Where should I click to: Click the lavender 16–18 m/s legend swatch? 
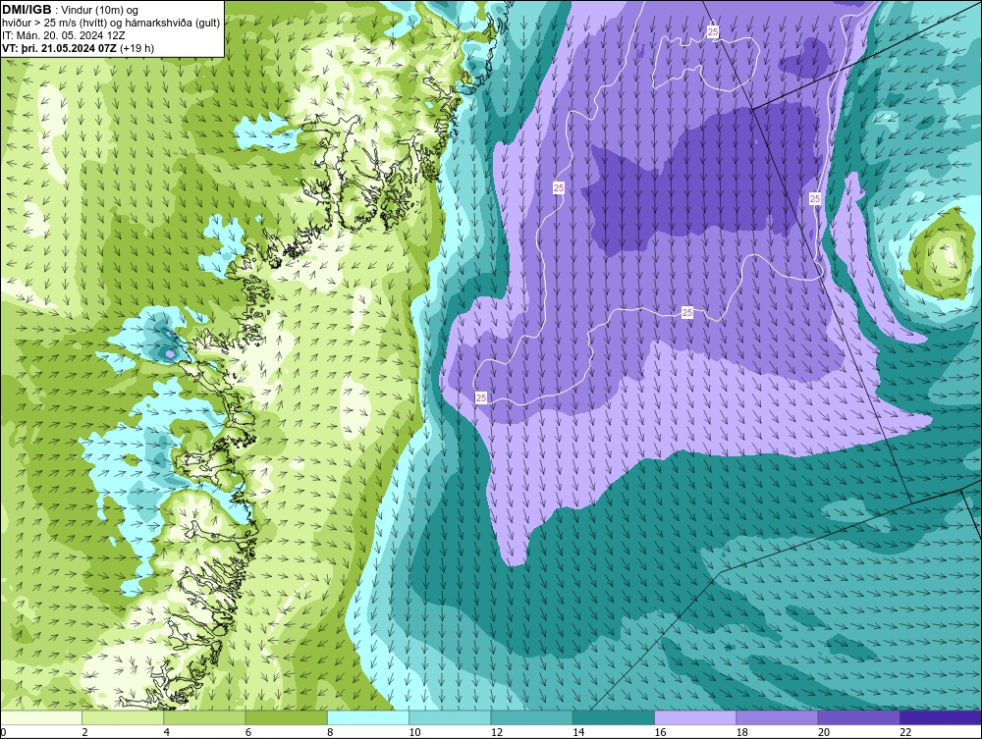click(x=695, y=717)
